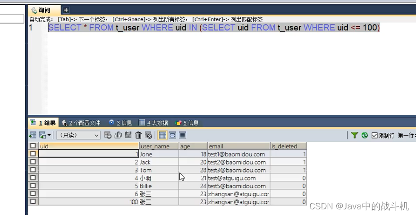The image size is (416, 215).
Task: Click the save changes floppy disk icon
Action: (x=128, y=135)
